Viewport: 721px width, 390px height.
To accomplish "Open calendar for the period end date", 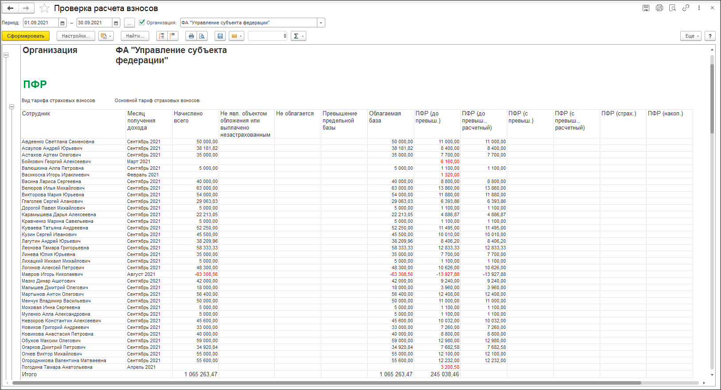I will tap(116, 23).
